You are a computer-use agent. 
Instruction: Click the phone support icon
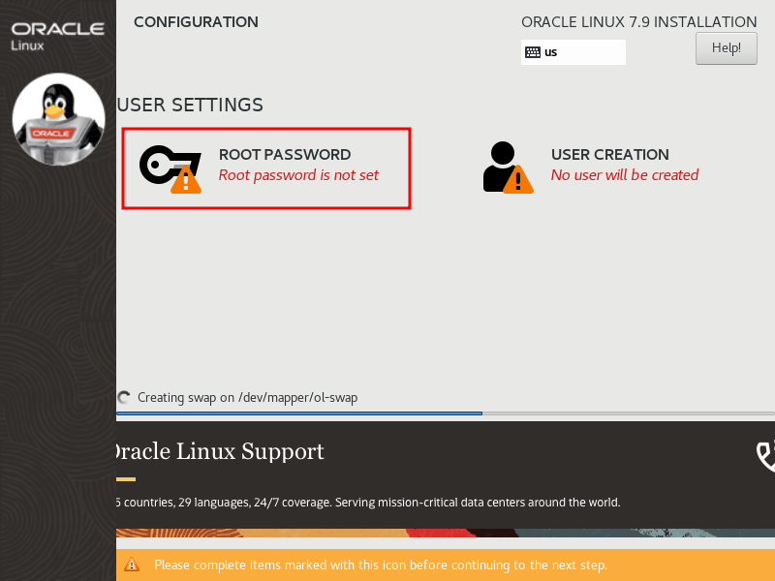(765, 455)
